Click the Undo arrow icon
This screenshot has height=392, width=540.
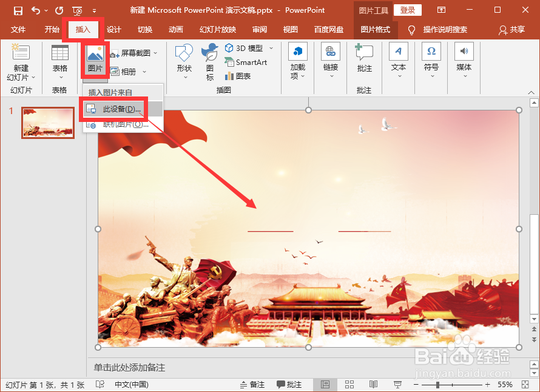point(35,10)
